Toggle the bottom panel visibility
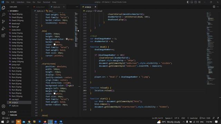 [192, 2]
